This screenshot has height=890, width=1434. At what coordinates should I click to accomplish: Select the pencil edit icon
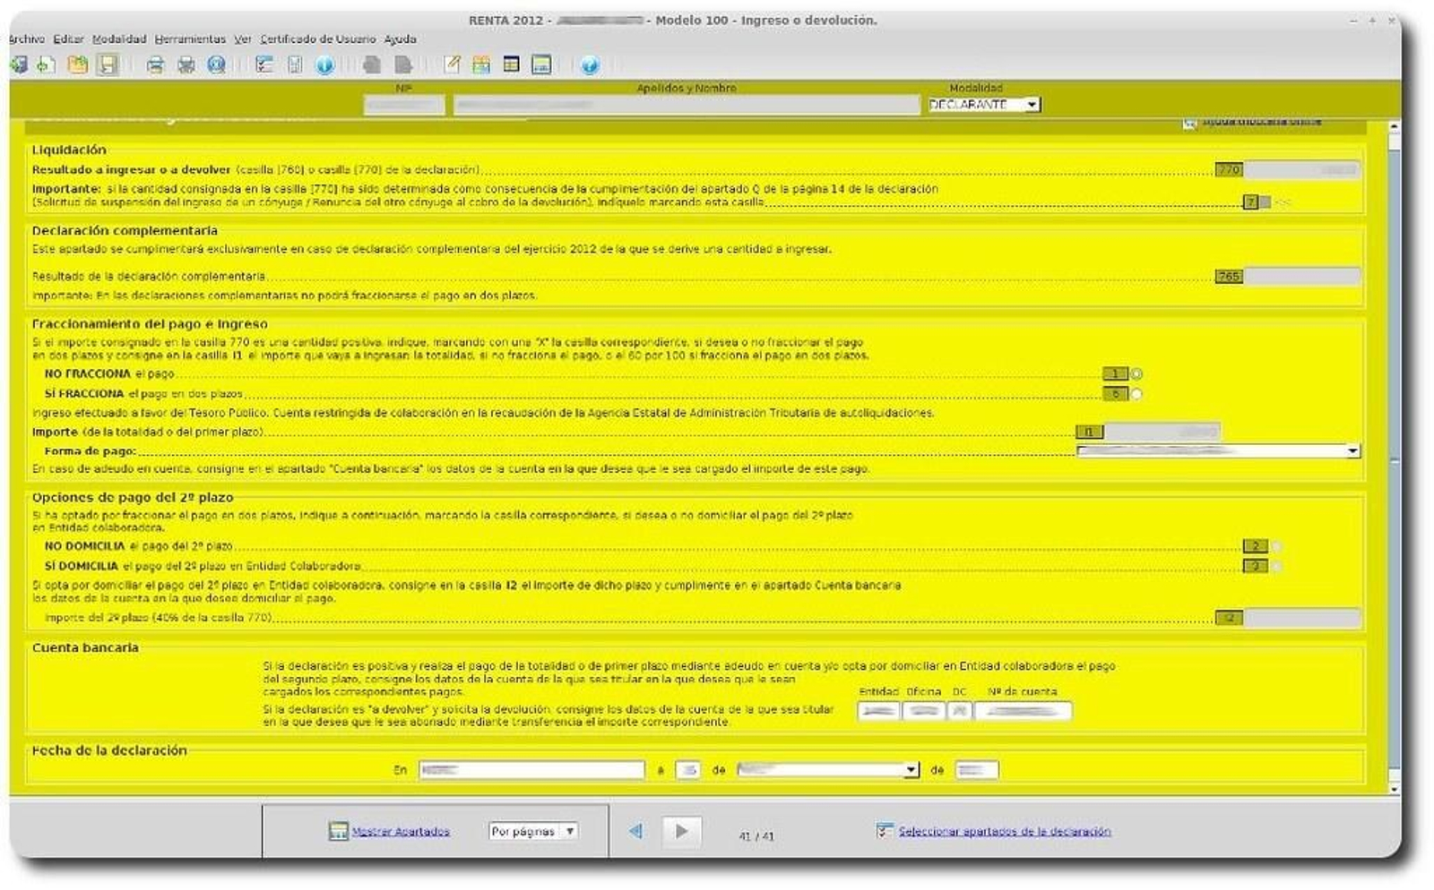[451, 64]
